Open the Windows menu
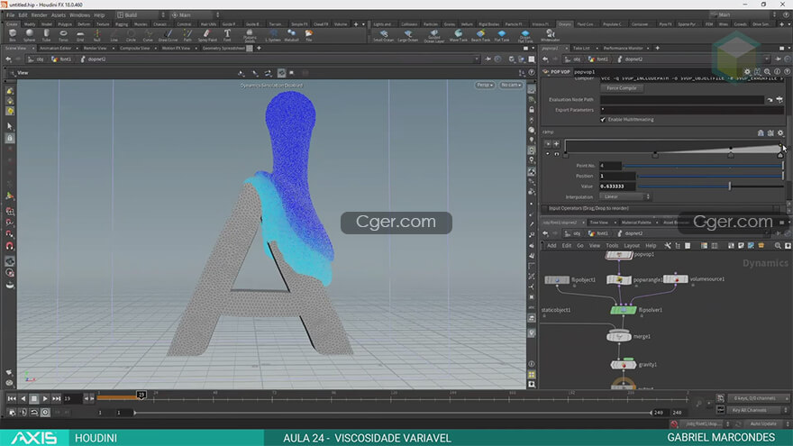Image resolution: width=793 pixels, height=446 pixels. [79, 15]
